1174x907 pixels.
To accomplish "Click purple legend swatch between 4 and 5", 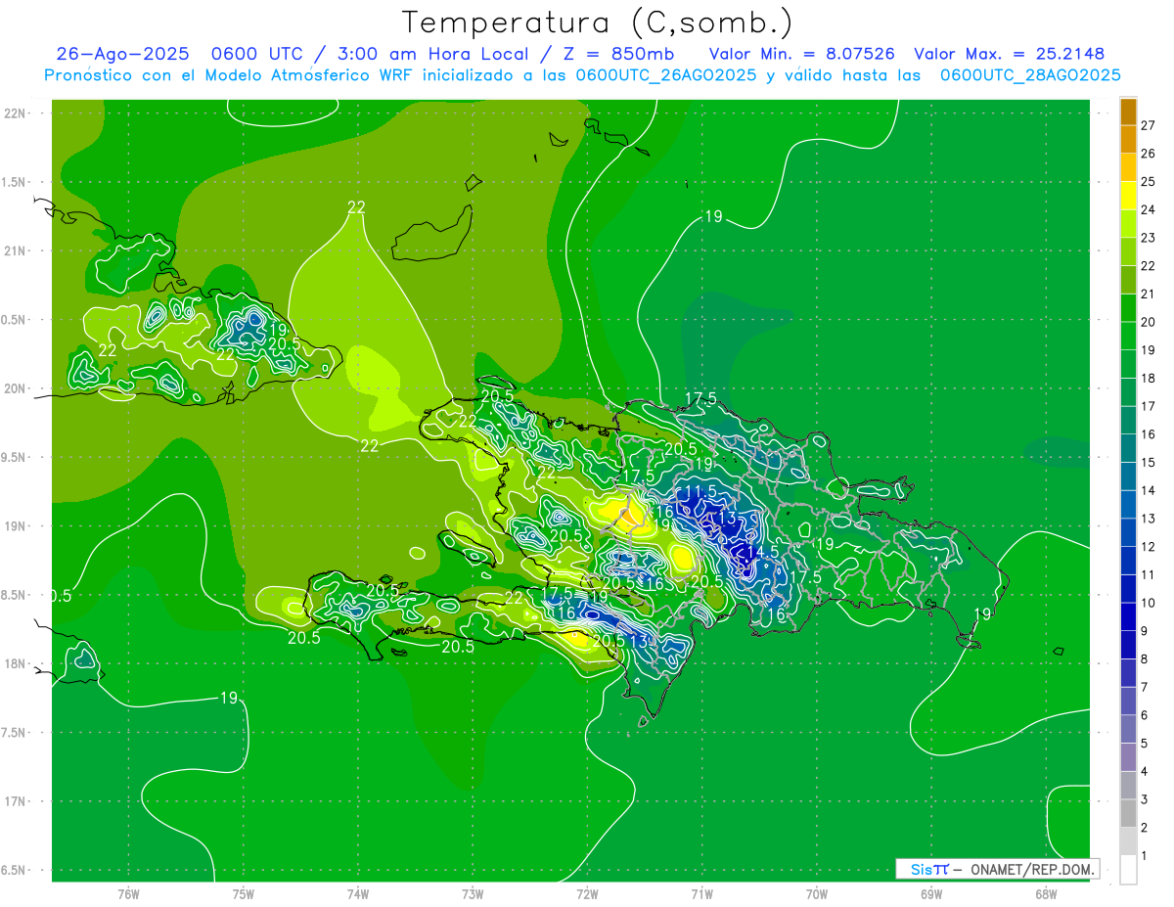I will [1128, 757].
